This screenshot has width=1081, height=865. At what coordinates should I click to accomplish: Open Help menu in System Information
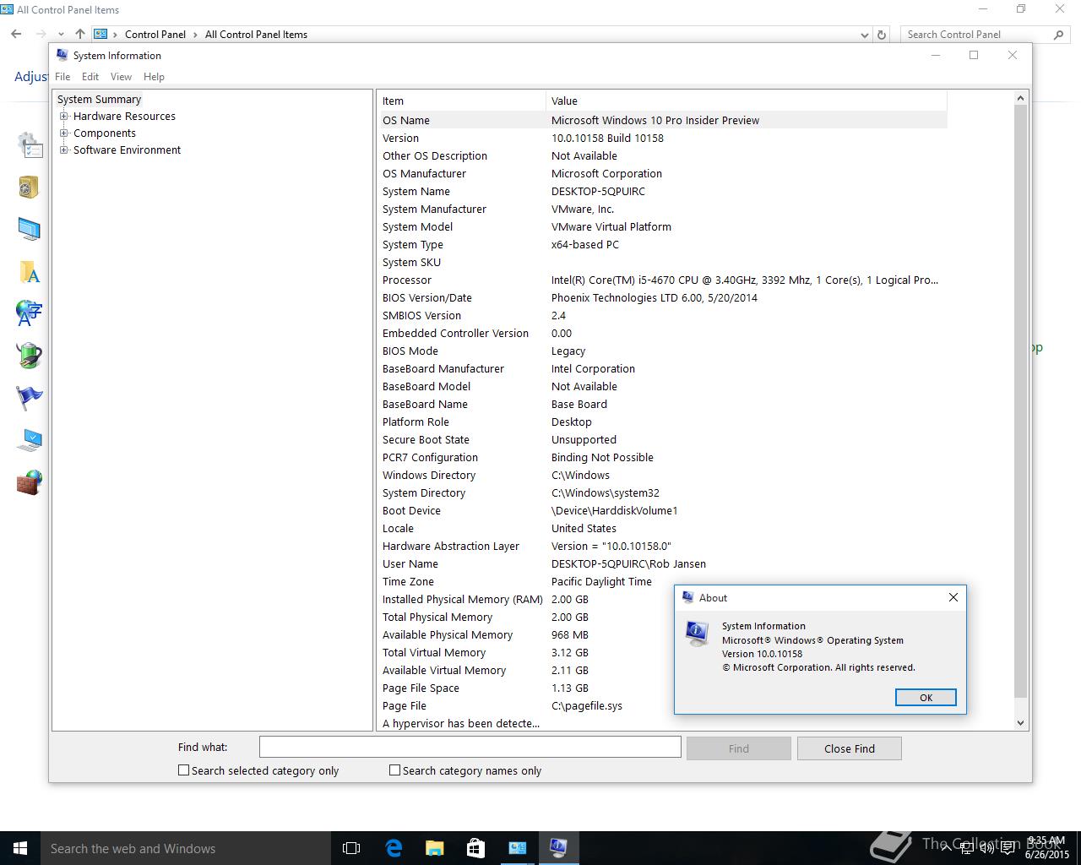point(154,77)
